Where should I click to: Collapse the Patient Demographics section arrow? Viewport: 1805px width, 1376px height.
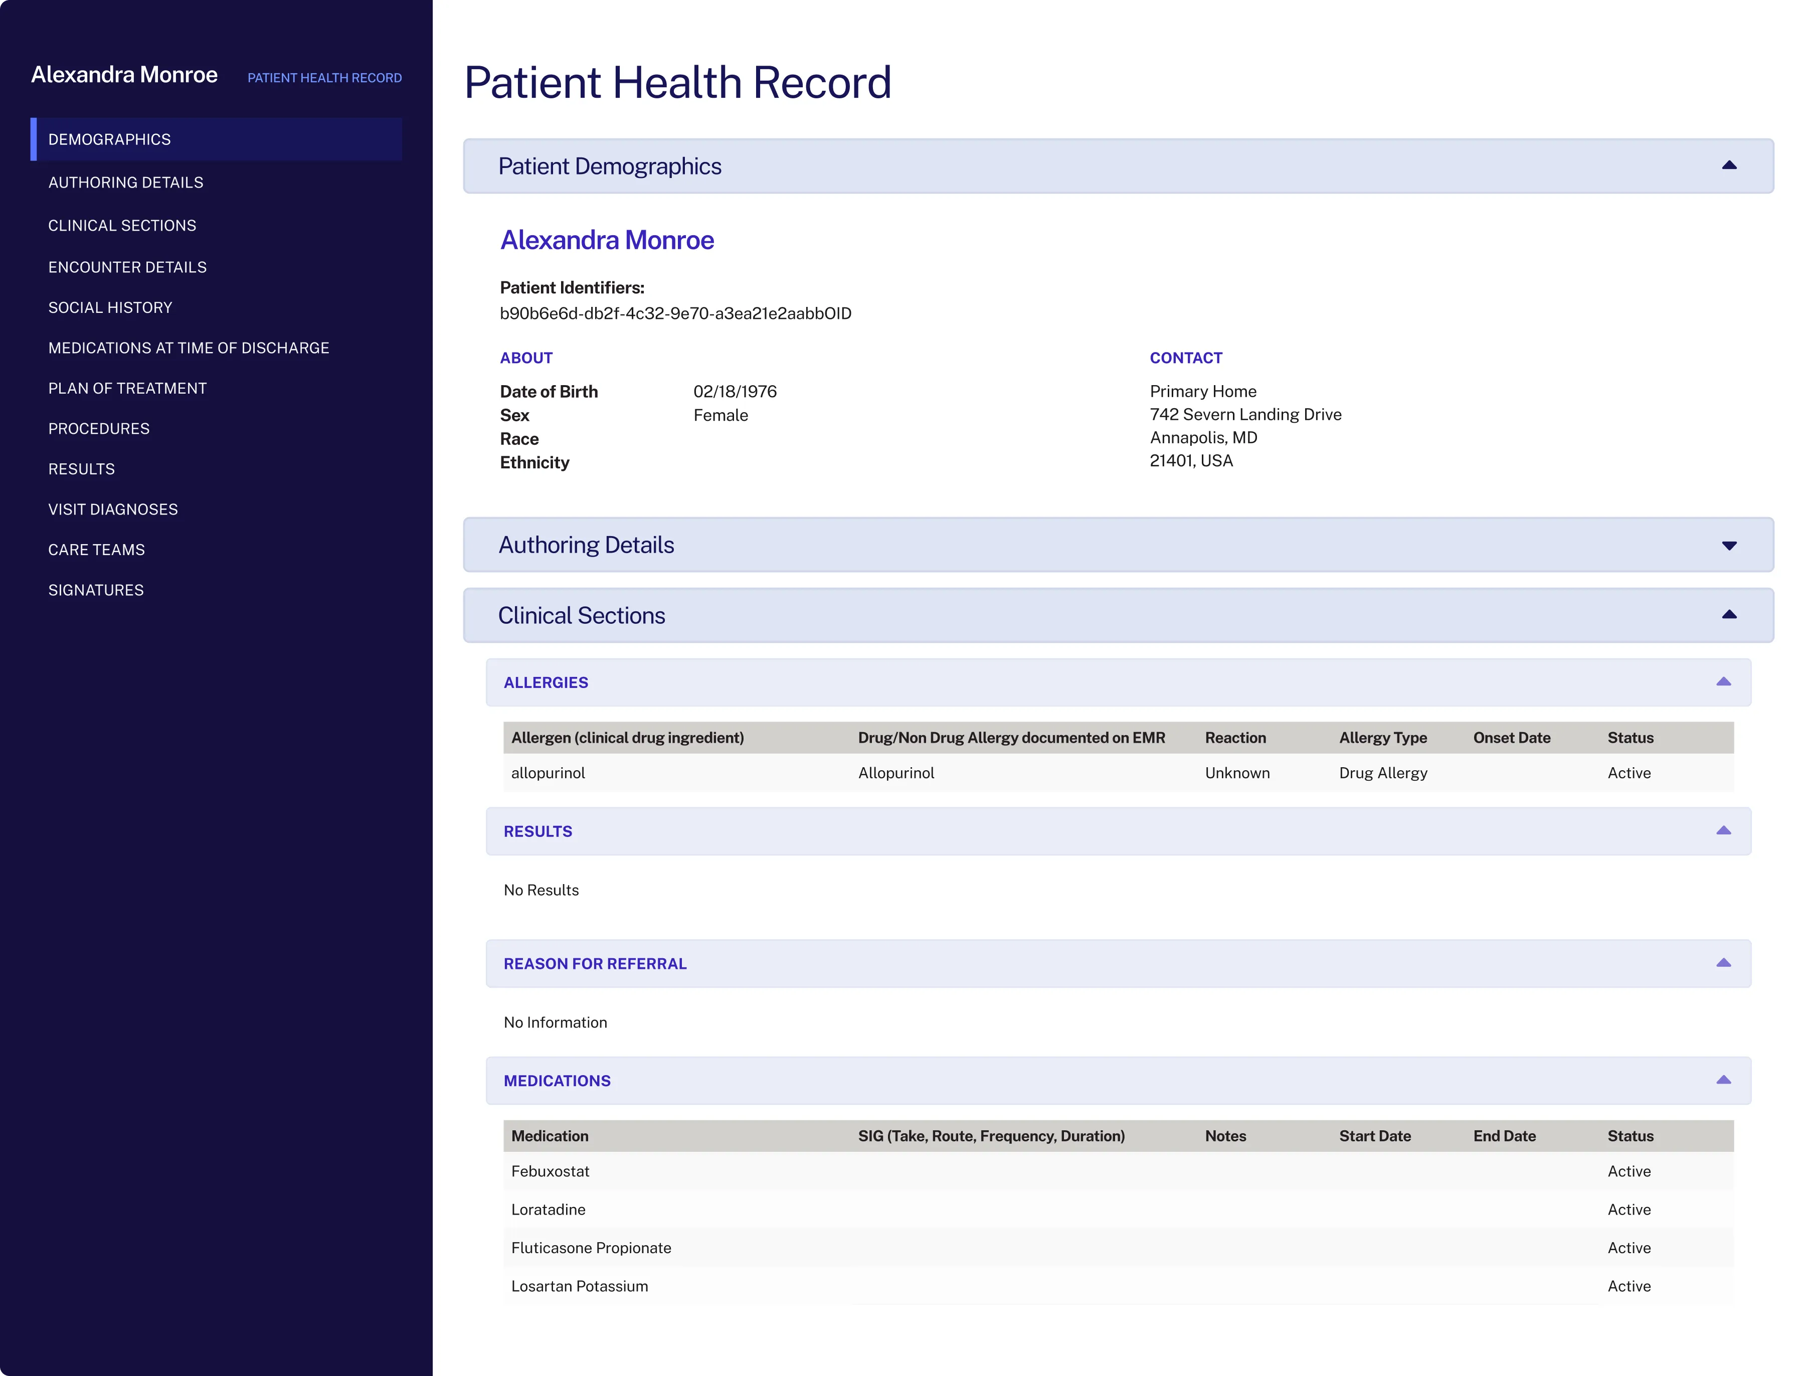click(x=1728, y=165)
